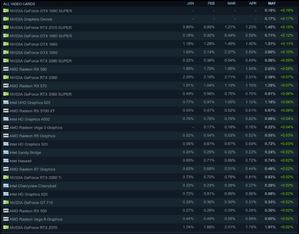Click the NVIDIA icon beside GTX 1650 SUPER
The width and height of the screenshot is (299, 234).
pyautogui.click(x=6, y=11)
